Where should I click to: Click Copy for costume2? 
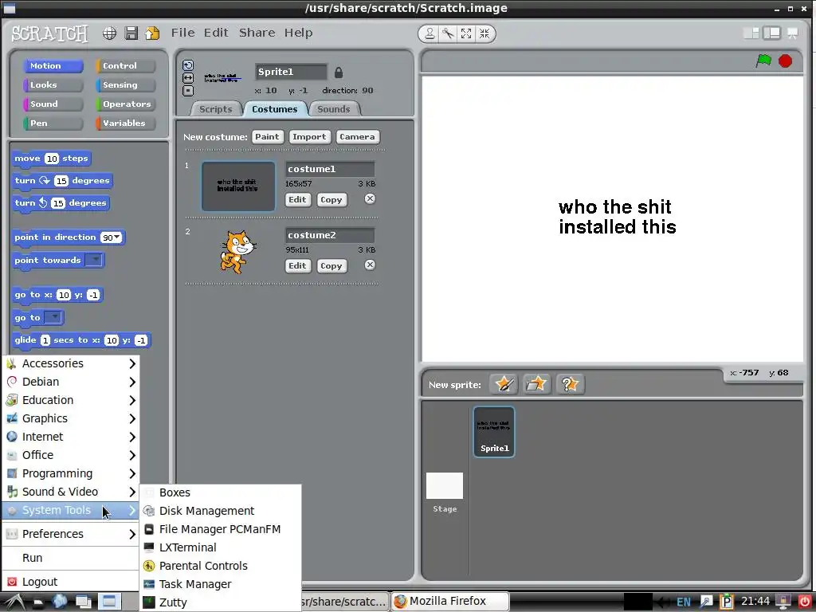[331, 266]
